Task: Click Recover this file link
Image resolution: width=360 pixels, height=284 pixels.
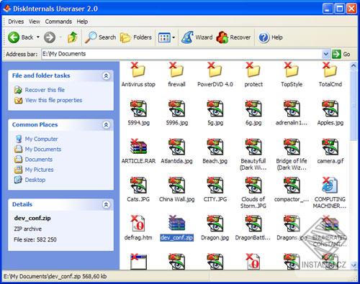Action: [45, 90]
